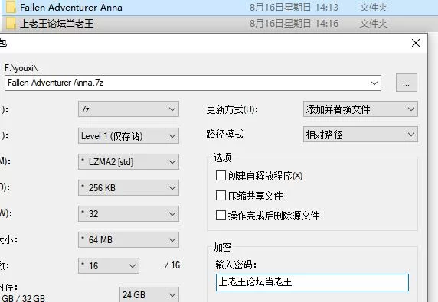
Task: Click the / 16 total threads text
Action: tap(172, 265)
